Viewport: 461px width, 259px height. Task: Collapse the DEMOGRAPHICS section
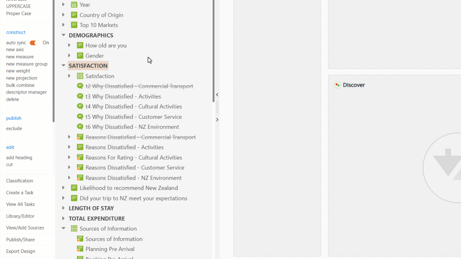tap(63, 35)
